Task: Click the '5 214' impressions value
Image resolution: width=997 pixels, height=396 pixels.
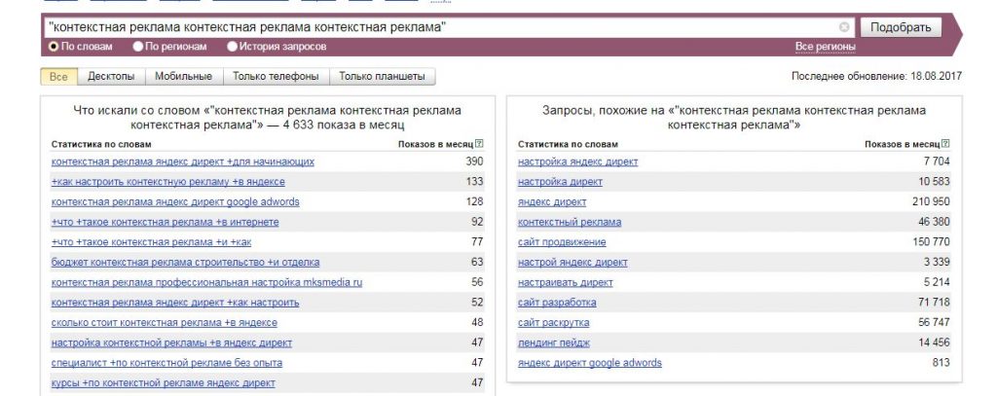Action: tap(937, 281)
